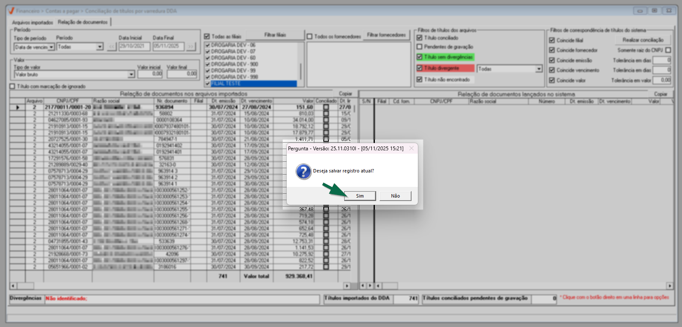The image size is (682, 327).
Task: Toggle the Título divergente checkbox
Action: pyautogui.click(x=420, y=68)
